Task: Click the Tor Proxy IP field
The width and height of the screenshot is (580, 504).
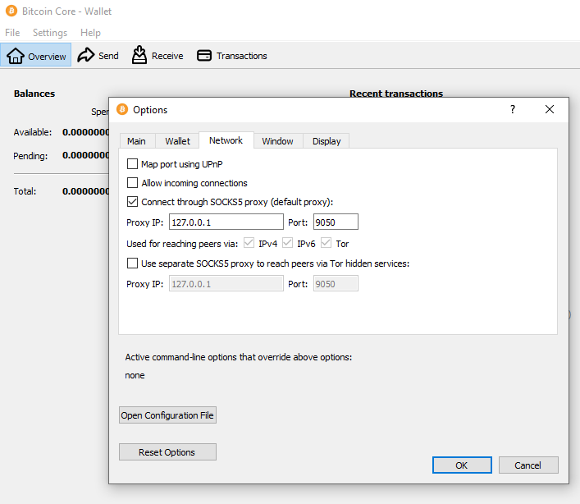Action: click(226, 283)
